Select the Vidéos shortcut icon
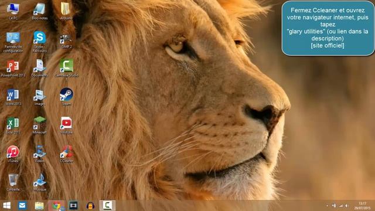The height and width of the screenshot is (211, 375). [39, 154]
